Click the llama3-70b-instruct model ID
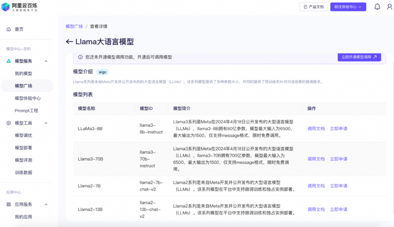 point(147,159)
